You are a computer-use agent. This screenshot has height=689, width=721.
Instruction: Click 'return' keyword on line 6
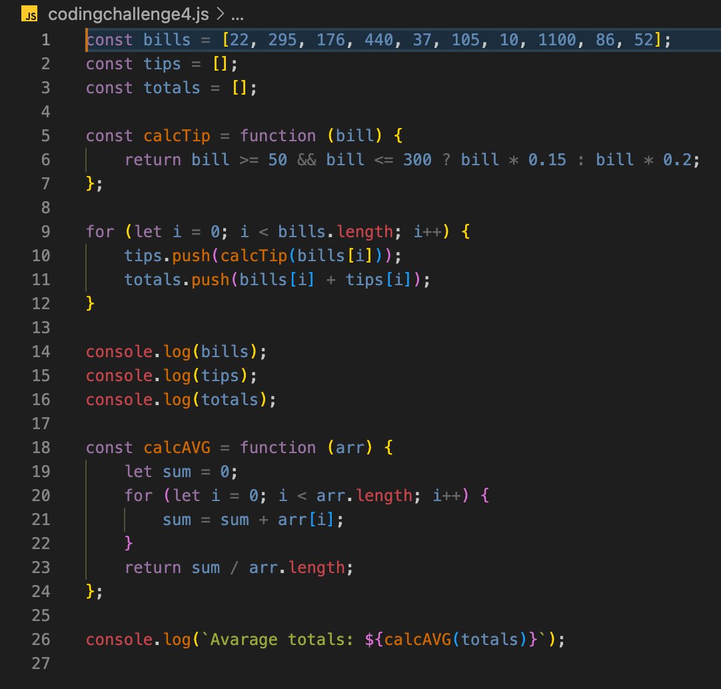(153, 160)
